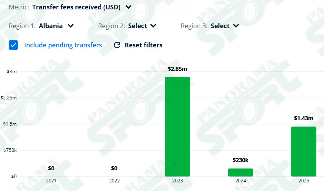324x191 pixels.
Task: Open the Metric dropdown chevron
Action: 128,7
